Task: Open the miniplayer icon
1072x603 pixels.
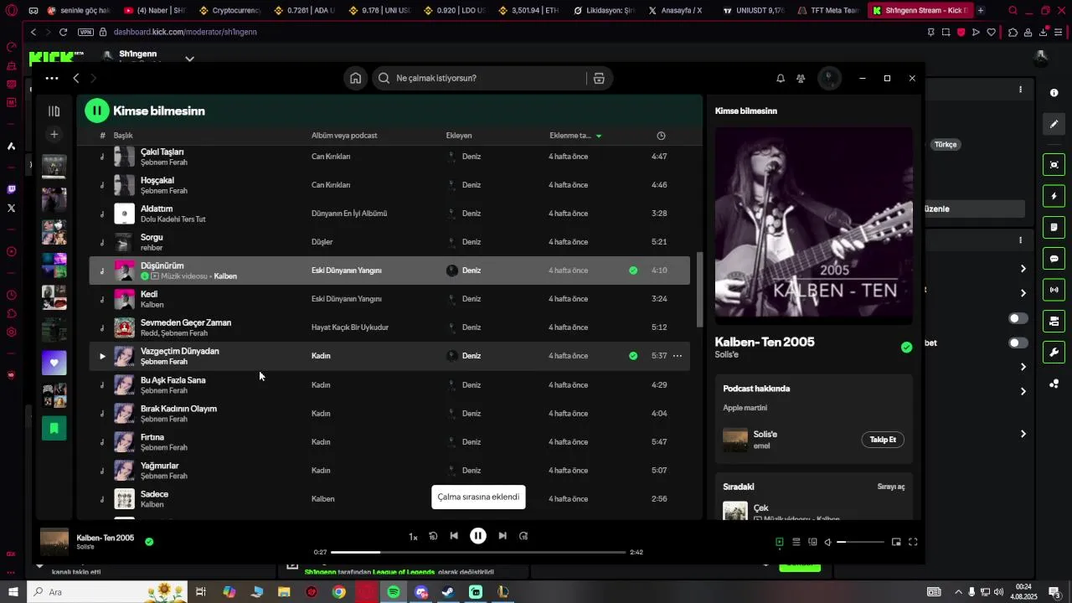Action: tap(896, 542)
